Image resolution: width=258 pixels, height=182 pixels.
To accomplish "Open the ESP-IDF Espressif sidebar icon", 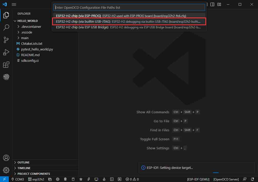I will pyautogui.click(x=6, y=77).
